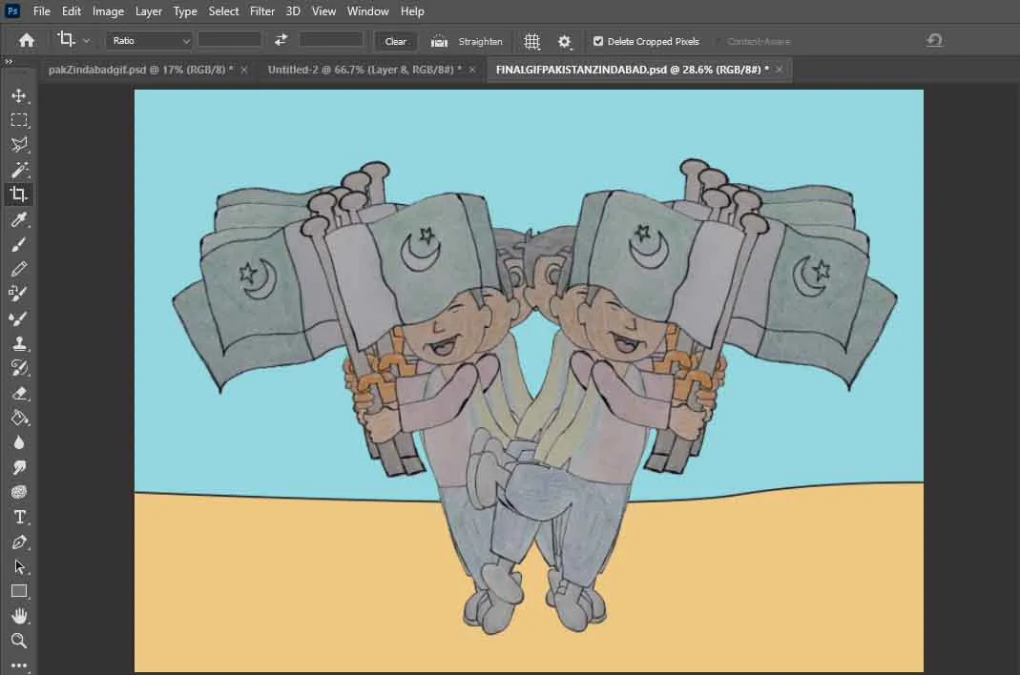Toggle Delete Cropped Pixels checkbox
The height and width of the screenshot is (675, 1020).
[x=598, y=41]
